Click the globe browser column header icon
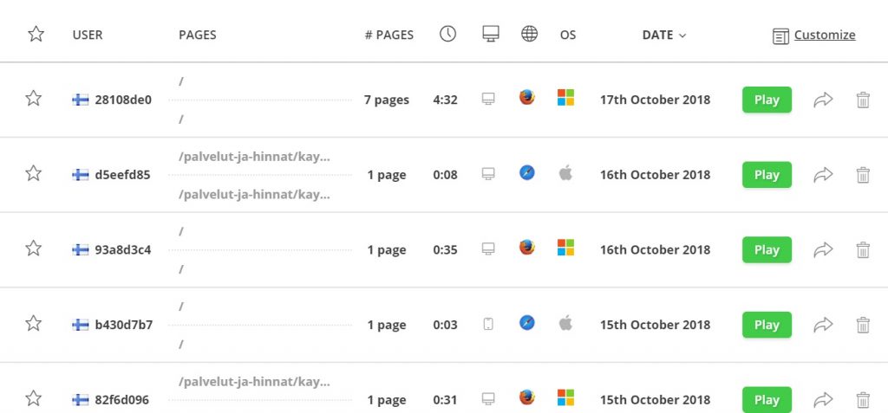The height and width of the screenshot is (413, 888). point(529,35)
